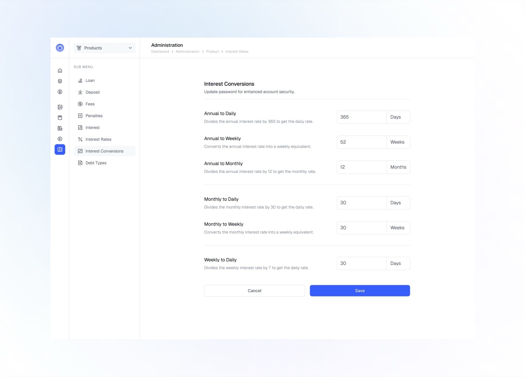Viewport: 525px width, 377px height.
Task: Focus the Monthly to Weekly value field
Action: [361, 228]
